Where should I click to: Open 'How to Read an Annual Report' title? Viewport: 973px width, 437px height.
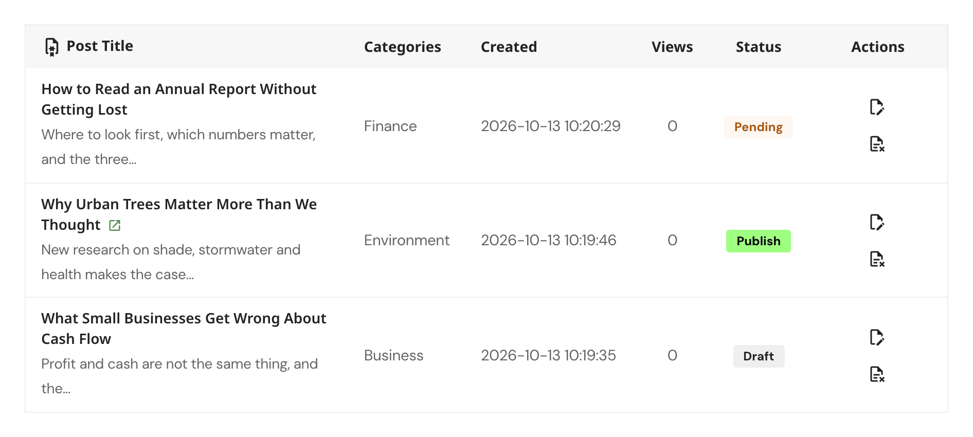pos(179,99)
